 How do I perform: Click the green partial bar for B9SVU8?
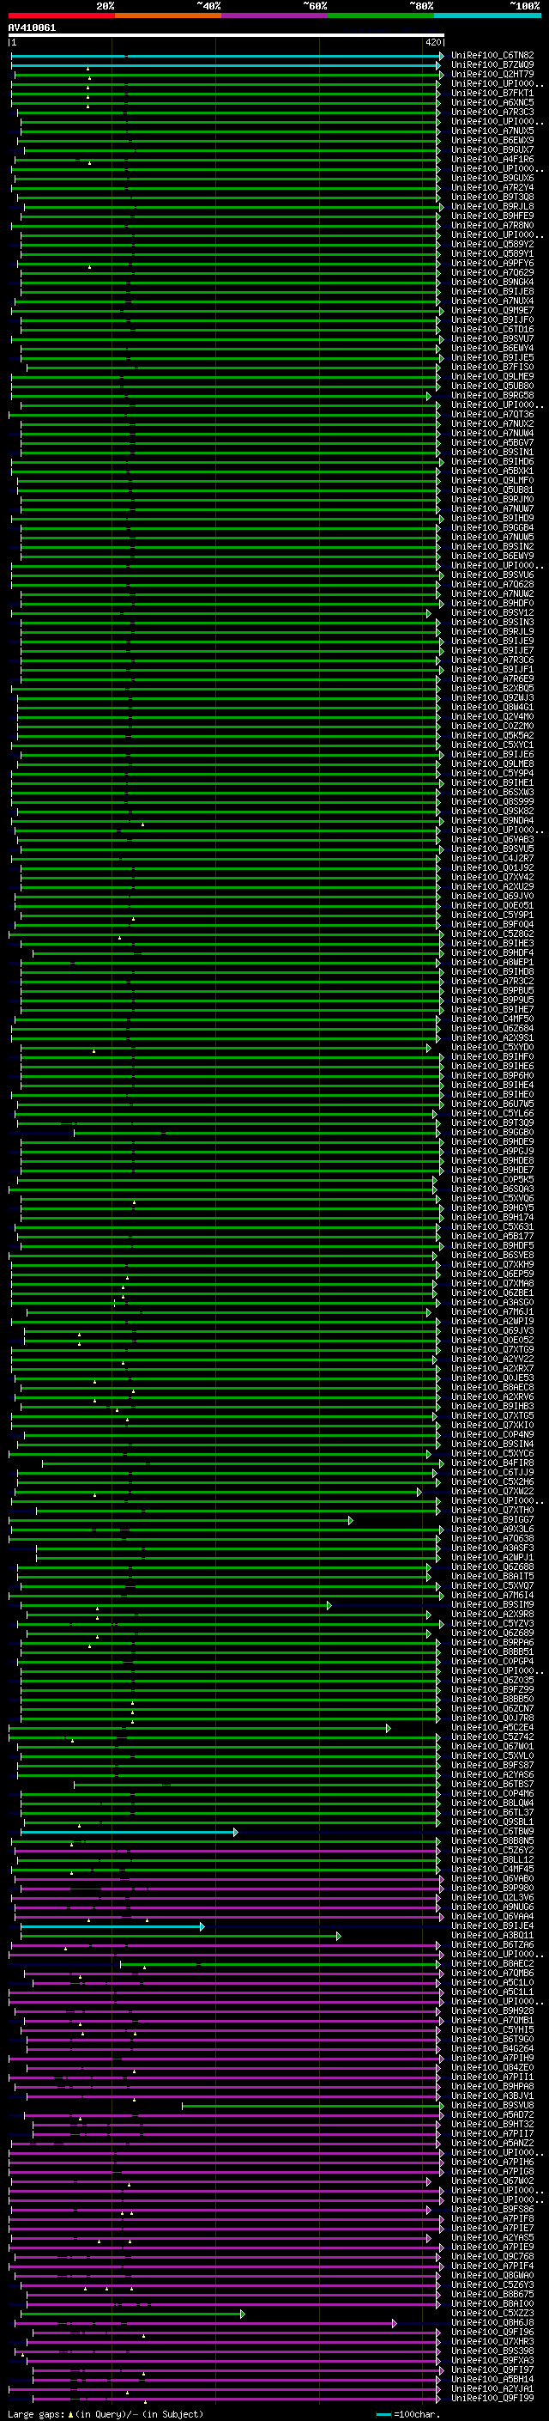click(312, 2105)
